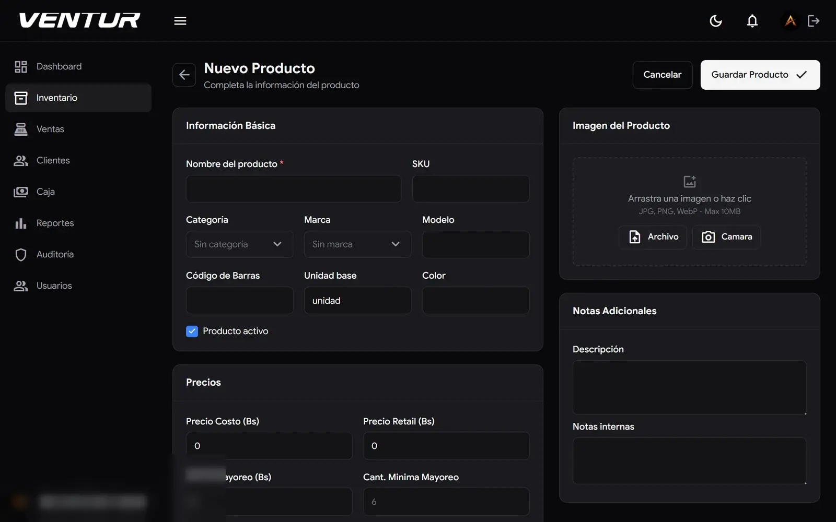Image resolution: width=836 pixels, height=522 pixels.
Task: Select Inventario in the sidebar
Action: 78,98
